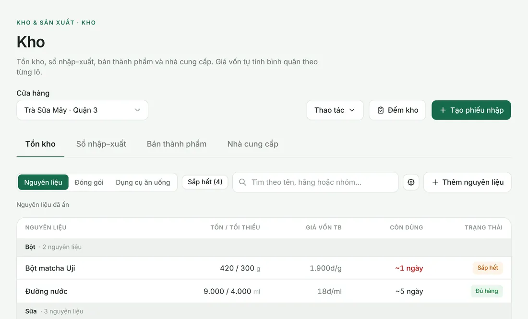Open the Cửa hàng store dropdown
The height and width of the screenshot is (319, 528).
point(82,110)
